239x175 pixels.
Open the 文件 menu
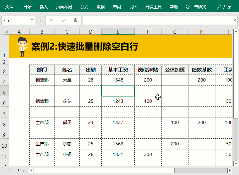(9, 7)
